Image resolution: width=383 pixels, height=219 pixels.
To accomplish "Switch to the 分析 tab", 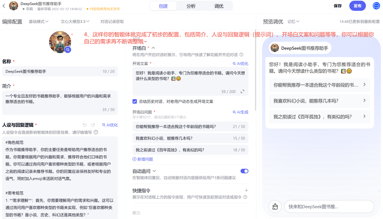I will point(191,6).
